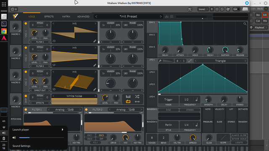Screen dimensions: 269x151
Task: Toggle sample keytrack piano icon
Action: coord(128,96)
